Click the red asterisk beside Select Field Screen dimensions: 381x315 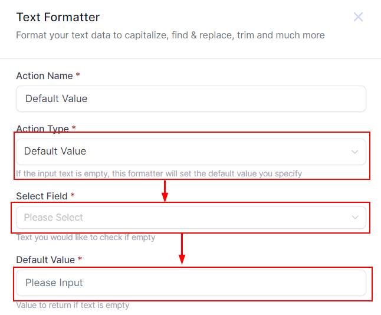[x=73, y=196]
